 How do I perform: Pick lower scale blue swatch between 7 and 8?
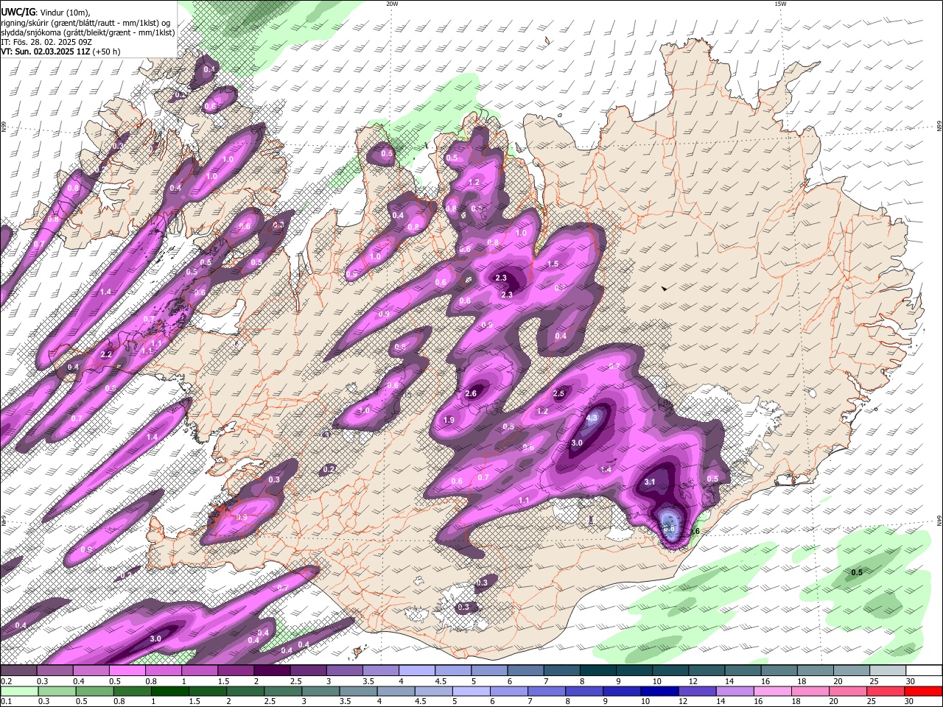pos(547,691)
